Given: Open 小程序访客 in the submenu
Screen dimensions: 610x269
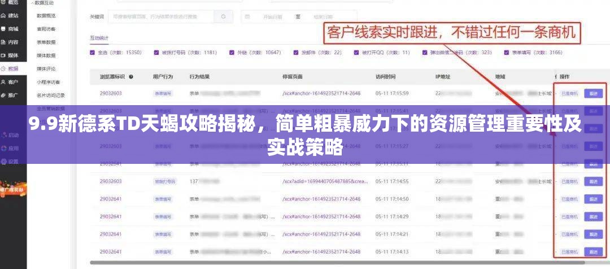Looking at the screenshot, I should [x=49, y=82].
